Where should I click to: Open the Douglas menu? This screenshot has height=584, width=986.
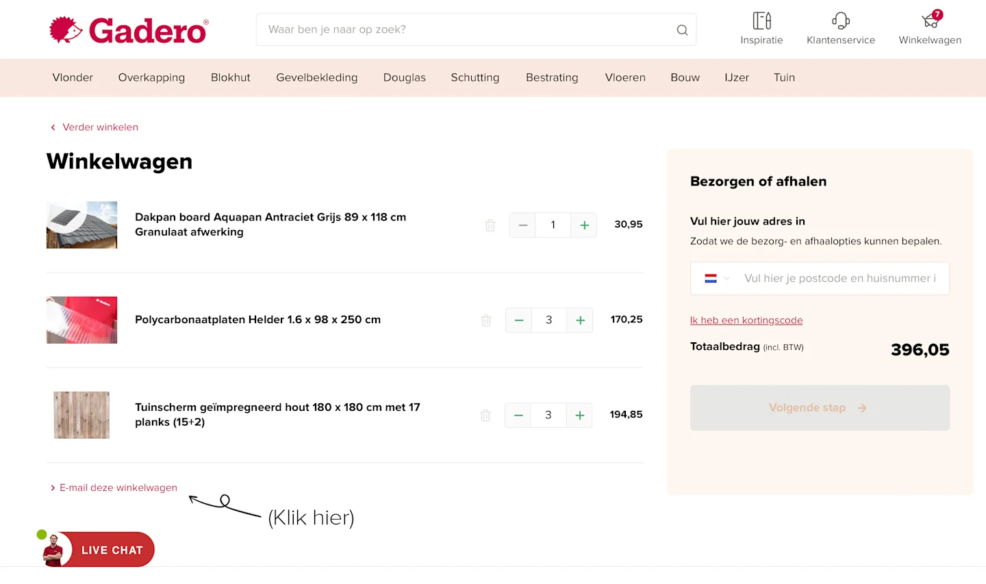405,78
